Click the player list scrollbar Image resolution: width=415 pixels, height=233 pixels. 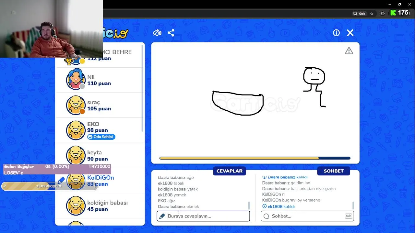click(x=142, y=87)
